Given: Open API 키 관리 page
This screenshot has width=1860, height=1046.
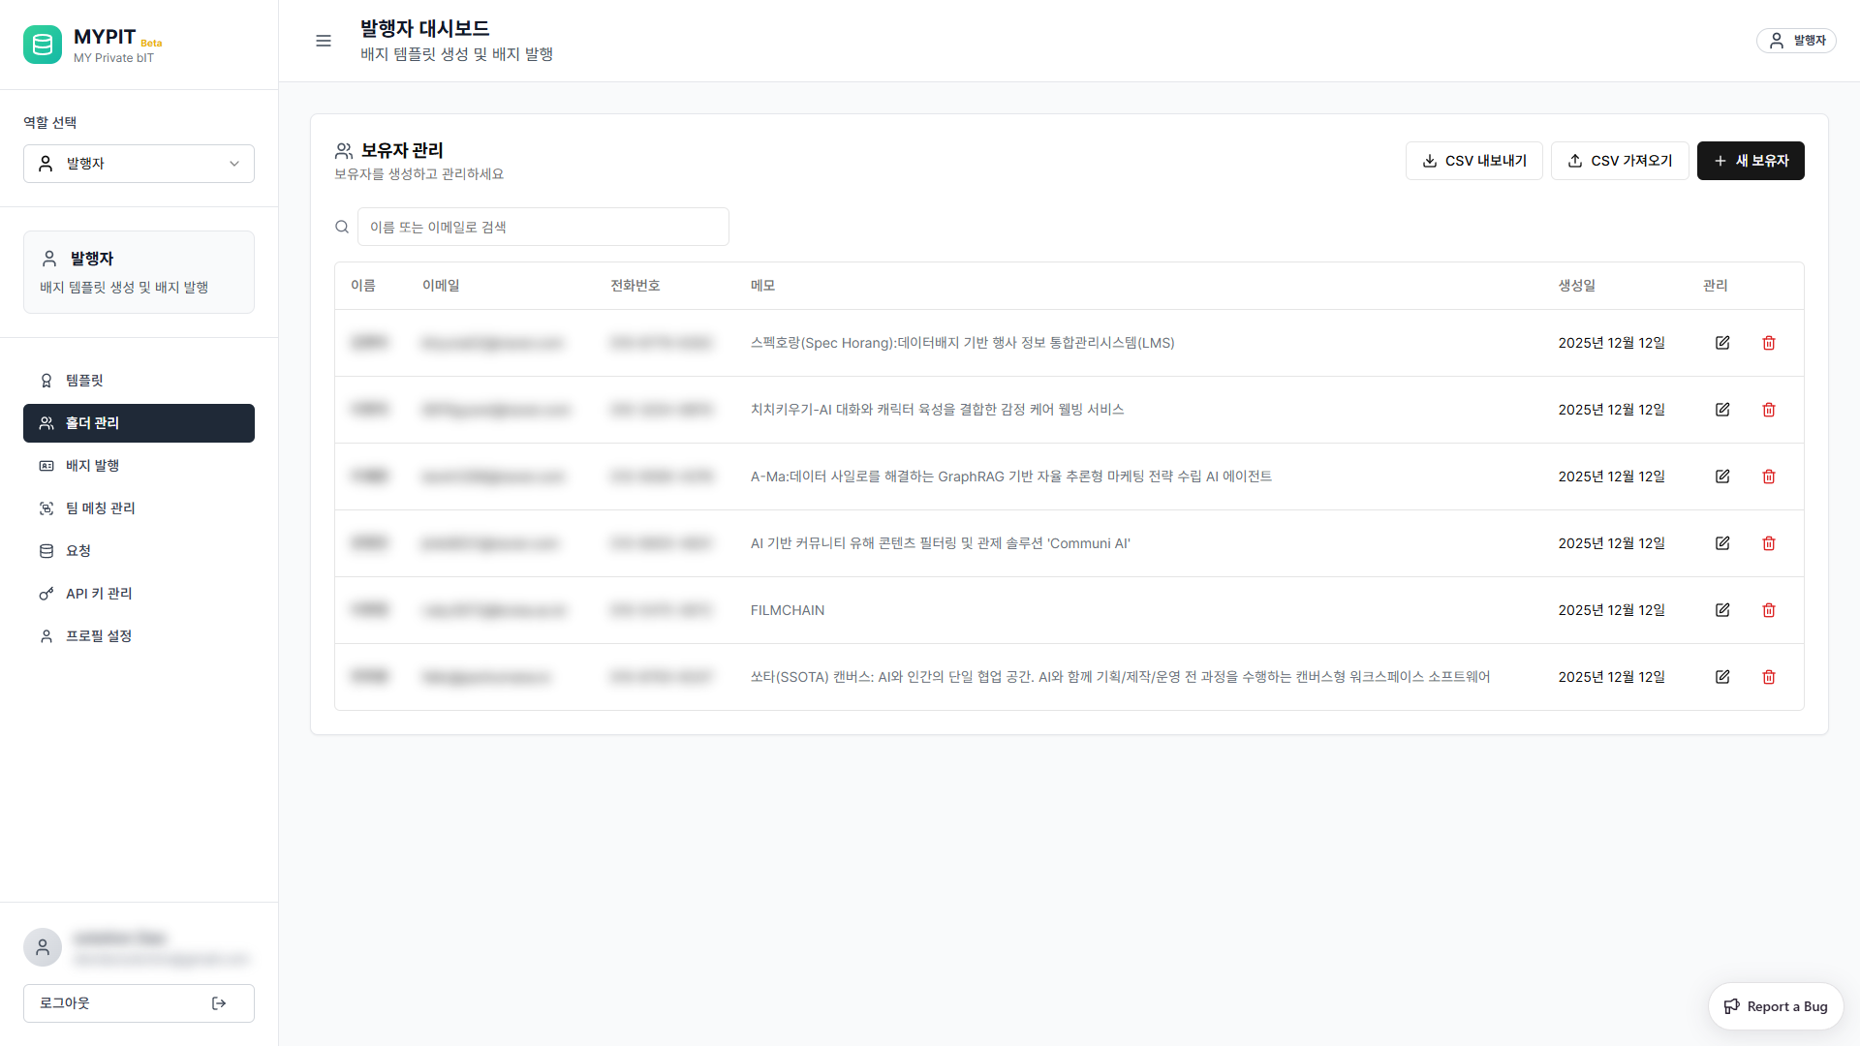Looking at the screenshot, I should tap(98, 594).
